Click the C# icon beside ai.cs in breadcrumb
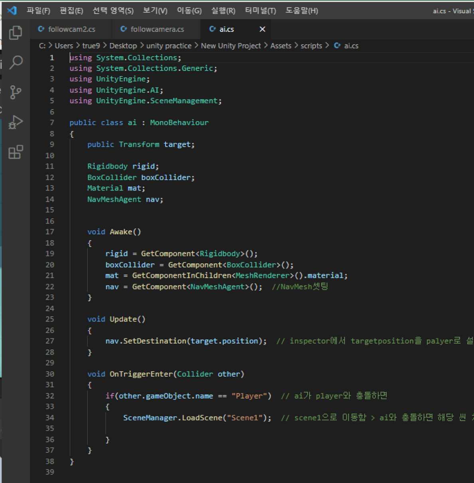The height and width of the screenshot is (483, 474). (337, 46)
